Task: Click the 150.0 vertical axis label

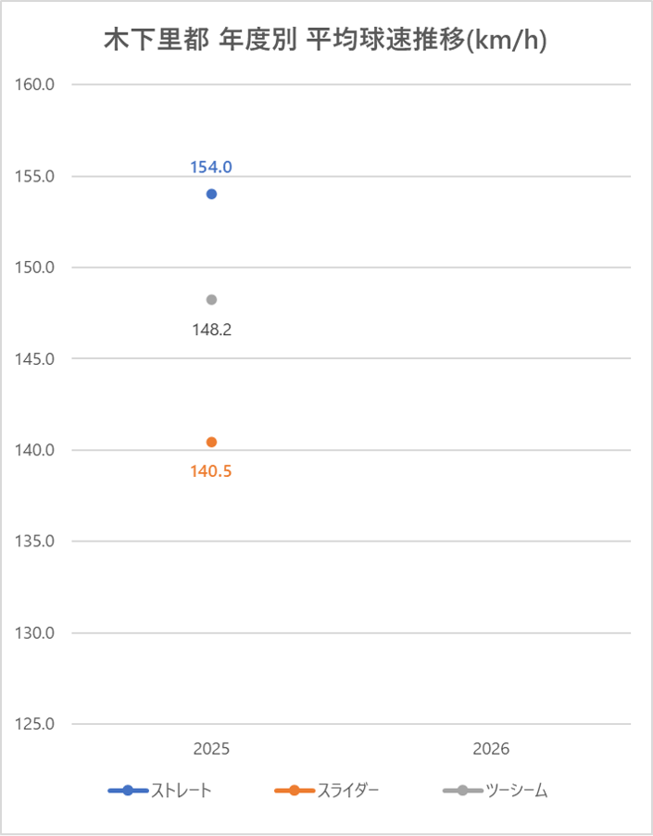Action: [x=37, y=268]
